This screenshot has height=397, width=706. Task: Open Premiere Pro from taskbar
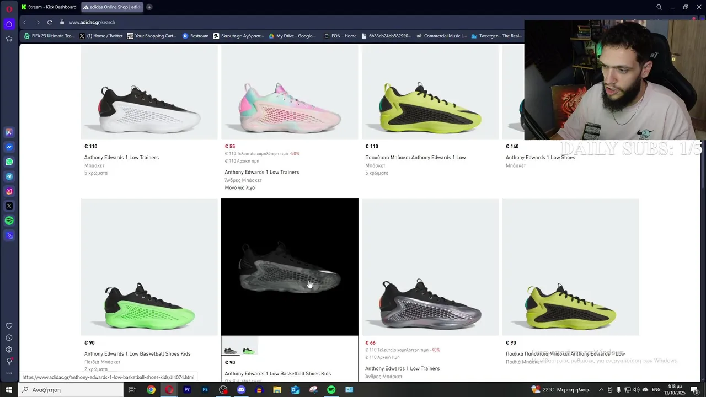(x=187, y=390)
